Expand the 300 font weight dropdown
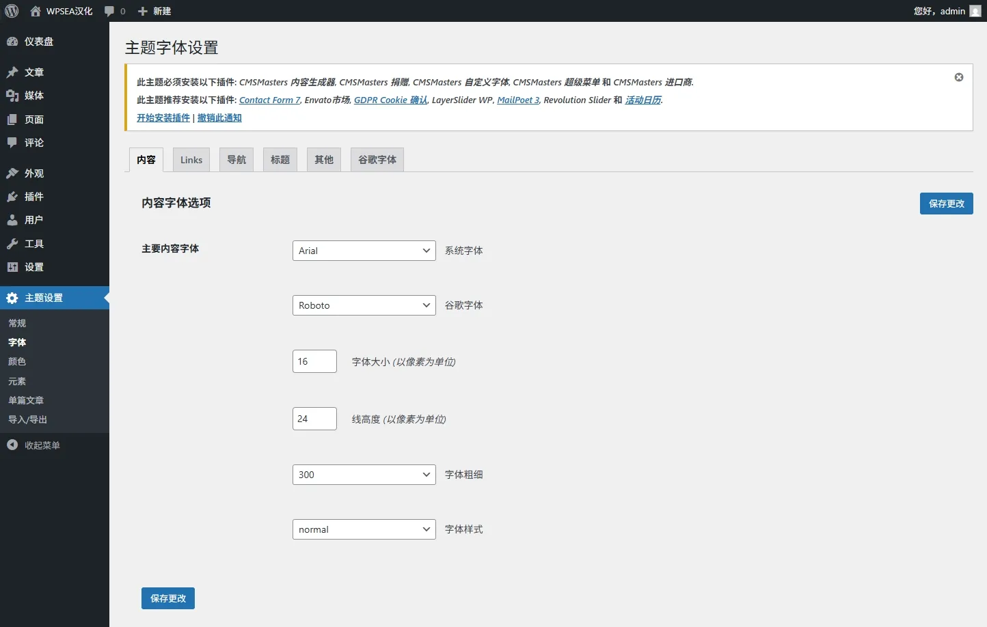Screen dimensions: 987x627 [364, 475]
